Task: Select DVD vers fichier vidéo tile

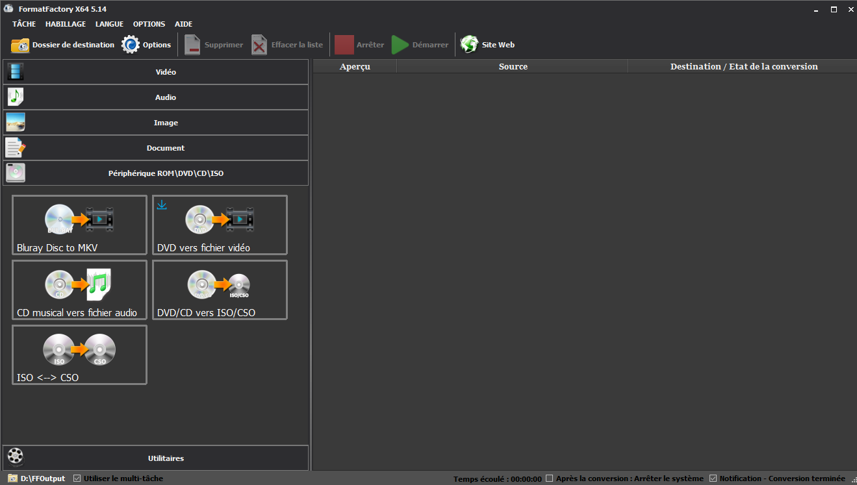Action: (x=220, y=225)
